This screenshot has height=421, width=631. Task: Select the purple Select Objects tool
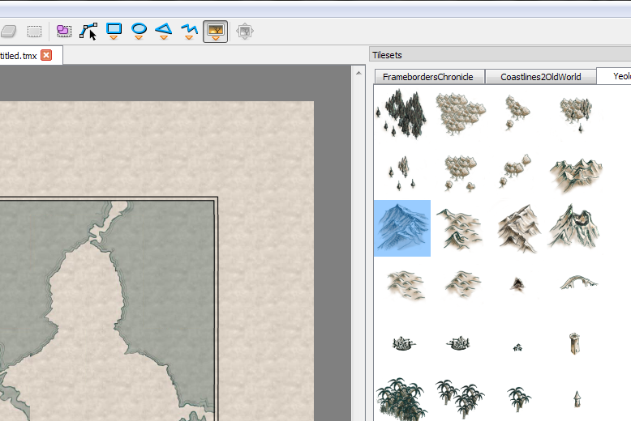64,32
